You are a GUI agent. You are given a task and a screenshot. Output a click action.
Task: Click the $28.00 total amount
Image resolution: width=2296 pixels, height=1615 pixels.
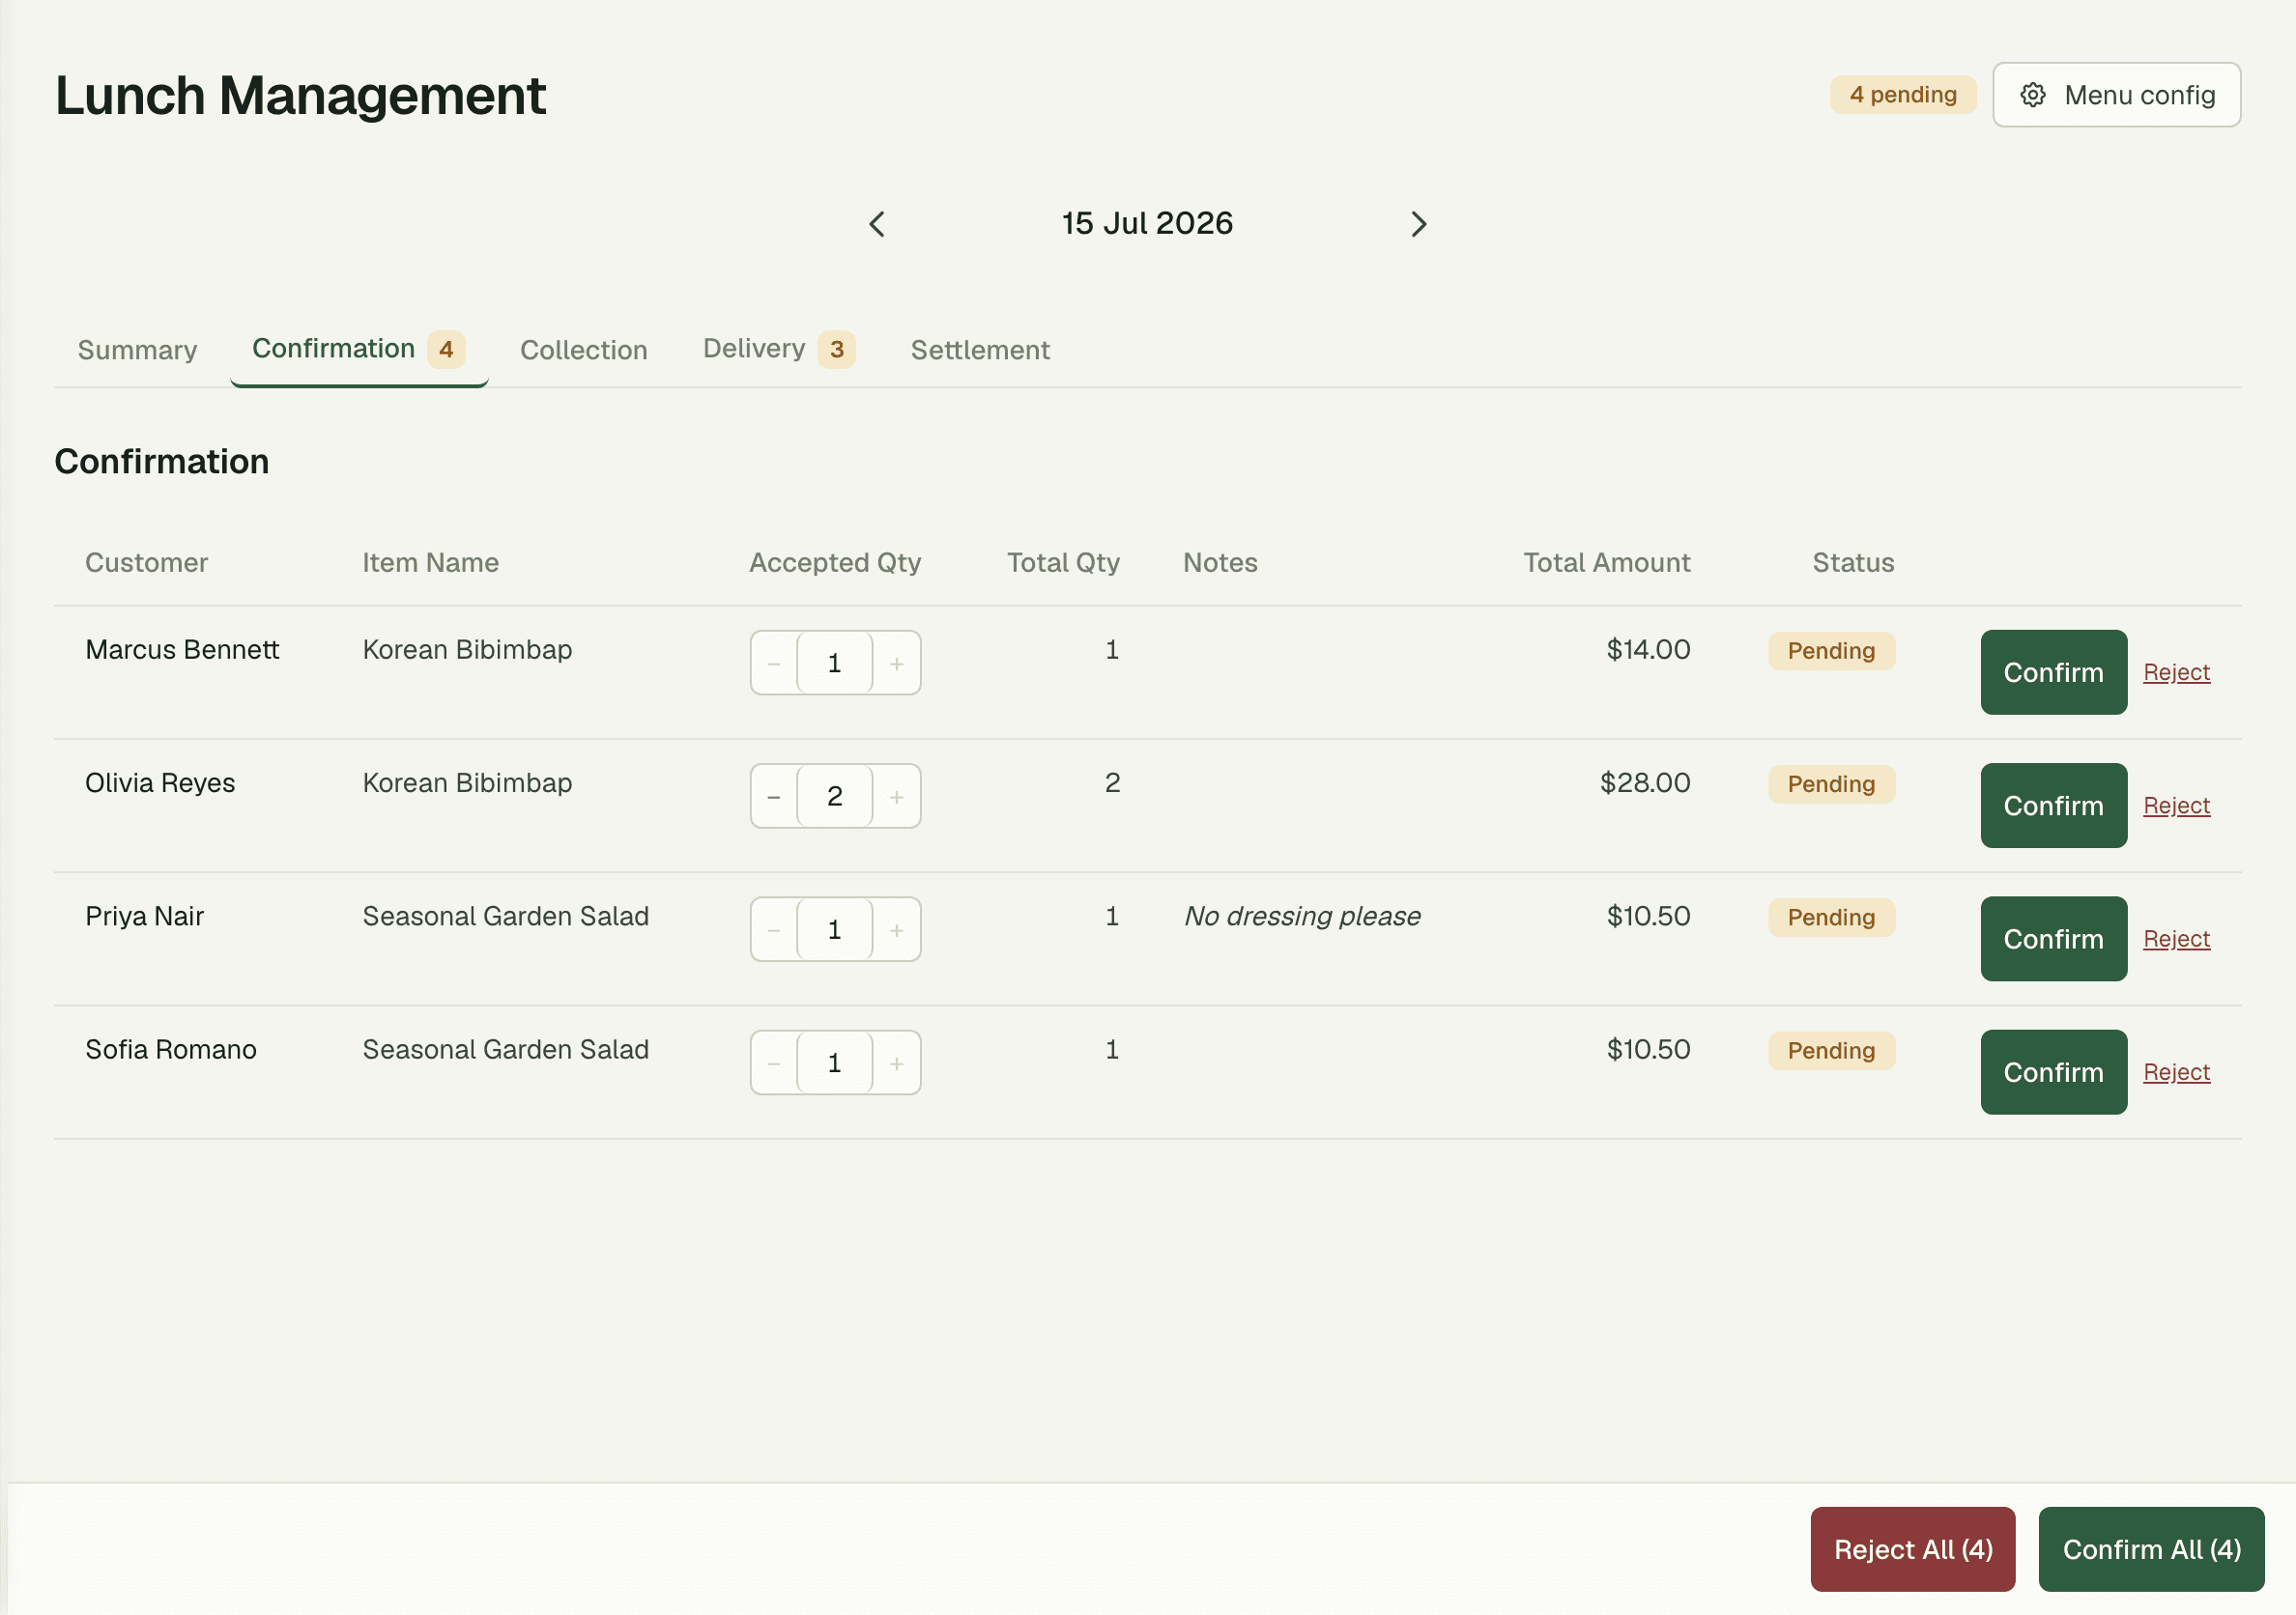point(1645,783)
